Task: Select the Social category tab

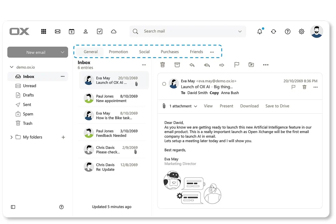Action: (144, 52)
